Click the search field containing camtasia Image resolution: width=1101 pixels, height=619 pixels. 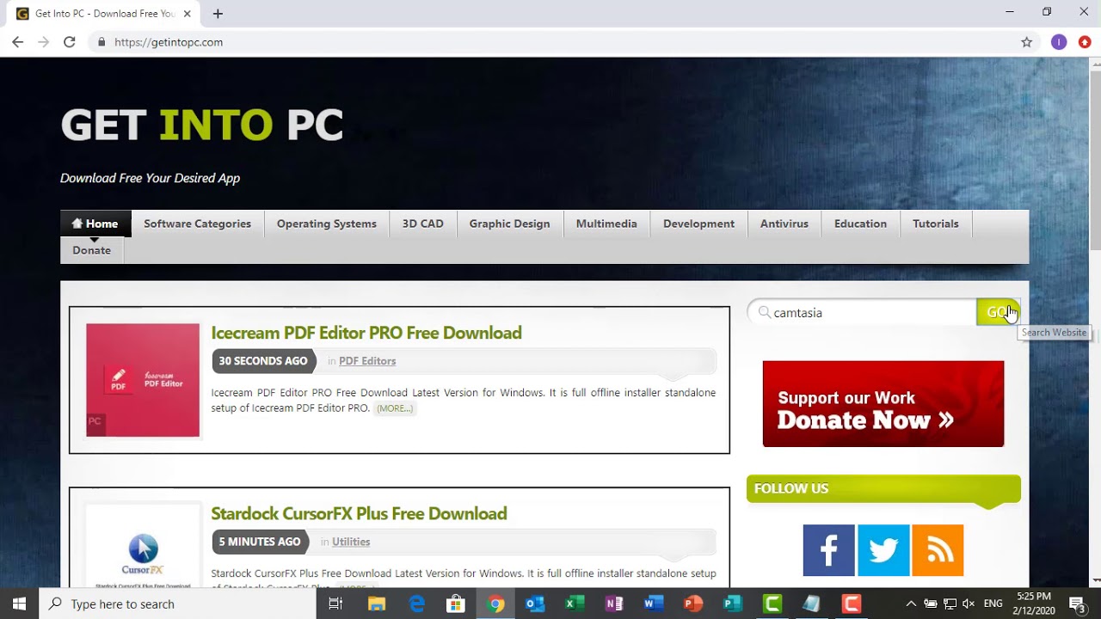862,312
